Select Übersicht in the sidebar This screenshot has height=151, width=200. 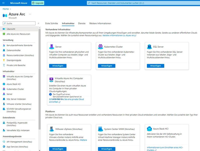[19, 29]
